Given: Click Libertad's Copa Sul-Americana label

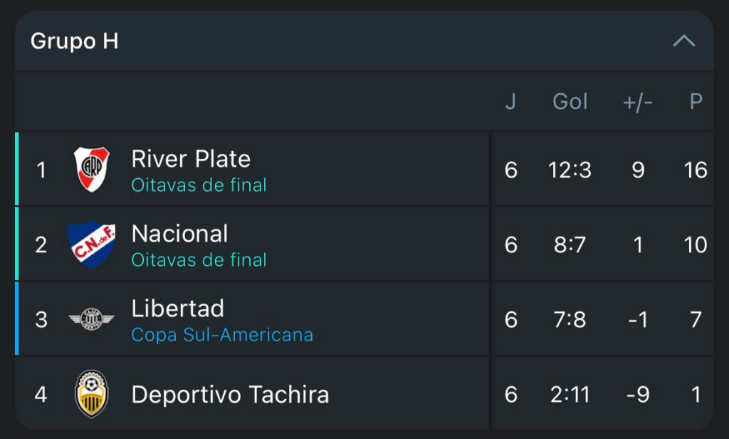Looking at the screenshot, I should [x=222, y=335].
